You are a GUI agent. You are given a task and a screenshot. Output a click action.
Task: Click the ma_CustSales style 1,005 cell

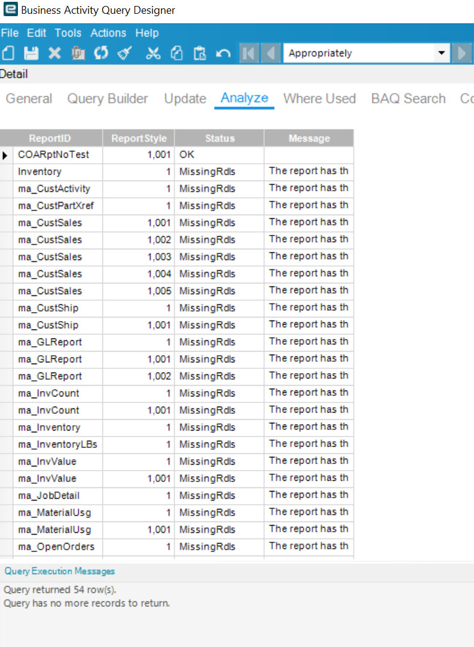[x=139, y=291]
